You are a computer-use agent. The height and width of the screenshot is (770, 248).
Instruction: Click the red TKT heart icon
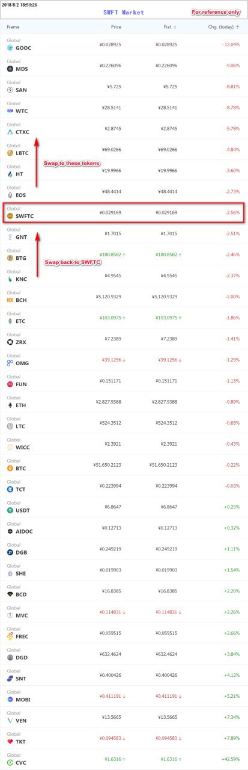[10, 742]
